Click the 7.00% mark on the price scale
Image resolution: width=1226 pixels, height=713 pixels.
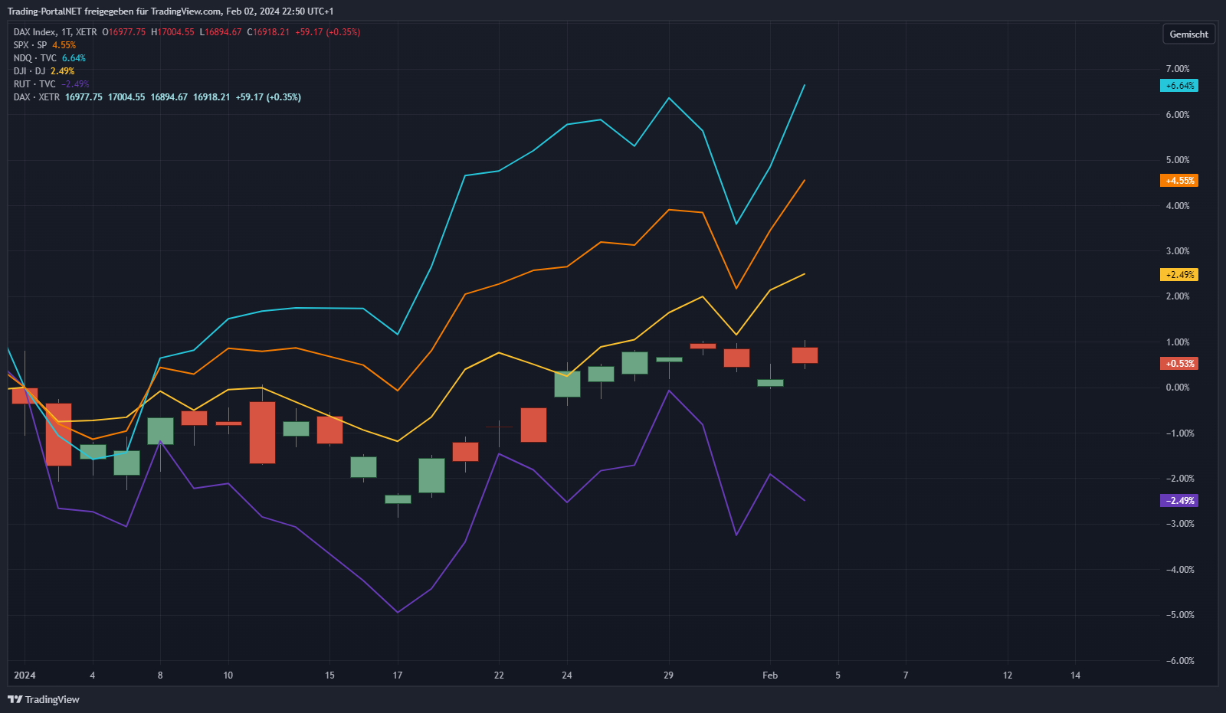[x=1178, y=69]
